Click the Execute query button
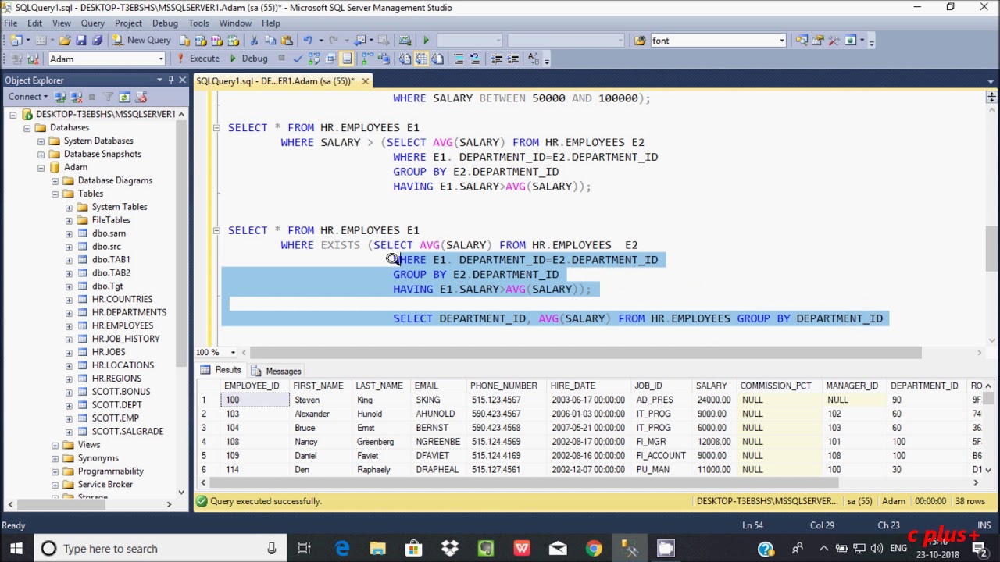Image resolution: width=1000 pixels, height=562 pixels. 198,59
